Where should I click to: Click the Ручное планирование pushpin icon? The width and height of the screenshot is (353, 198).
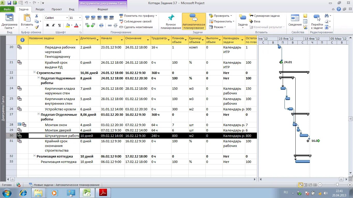[x=171, y=18]
